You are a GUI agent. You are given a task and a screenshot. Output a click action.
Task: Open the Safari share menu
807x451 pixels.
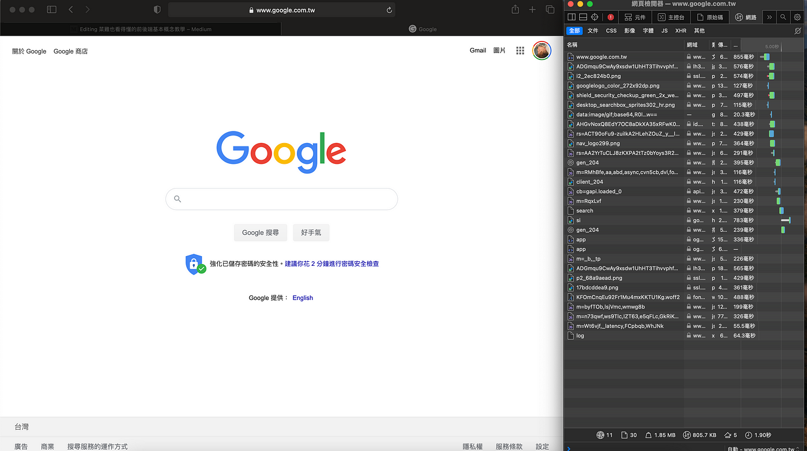[515, 9]
